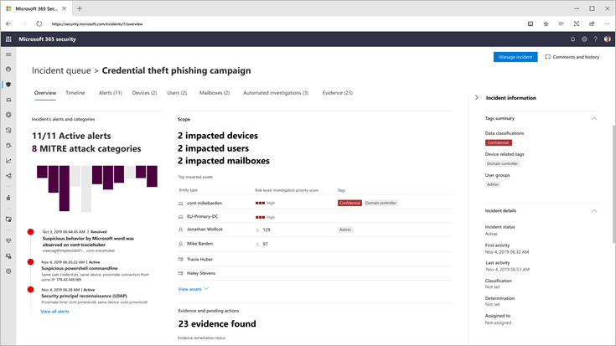
Task: Open the app launcher waffle icon
Action: click(x=8, y=39)
